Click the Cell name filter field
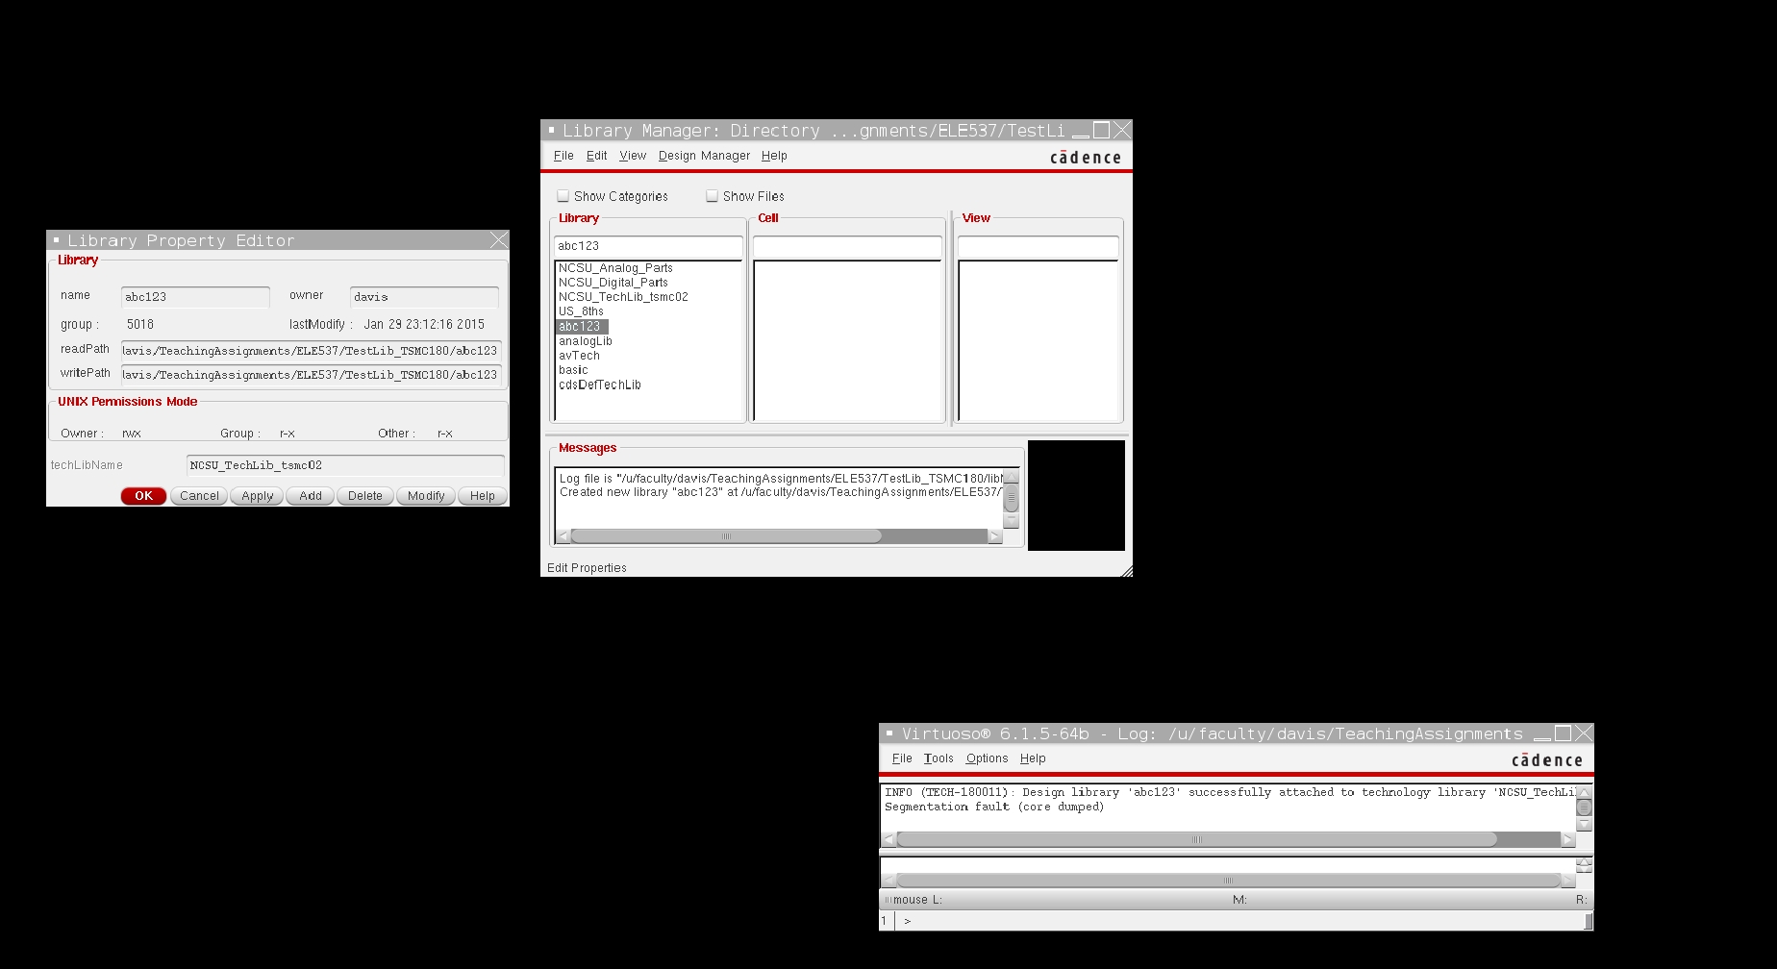This screenshot has height=969, width=1777. point(847,246)
